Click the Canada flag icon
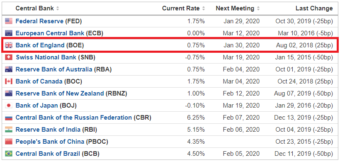The width and height of the screenshot is (340, 162). pos(9,81)
